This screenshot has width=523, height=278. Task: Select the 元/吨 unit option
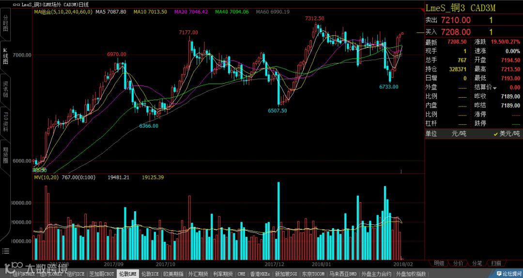click(459, 133)
